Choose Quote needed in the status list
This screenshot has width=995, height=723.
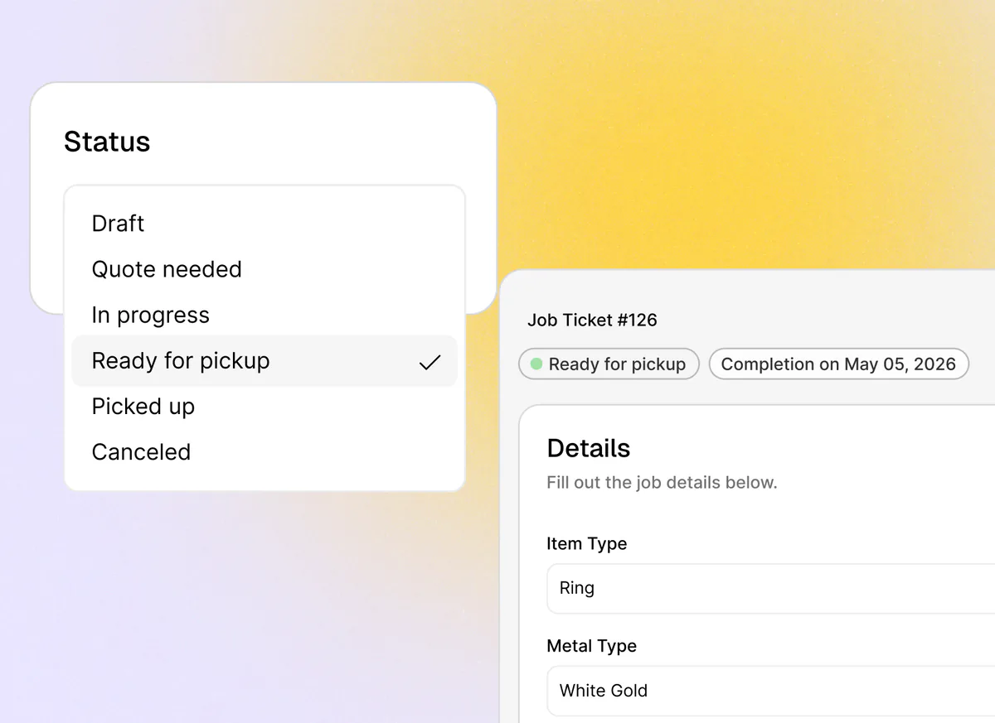pos(264,269)
